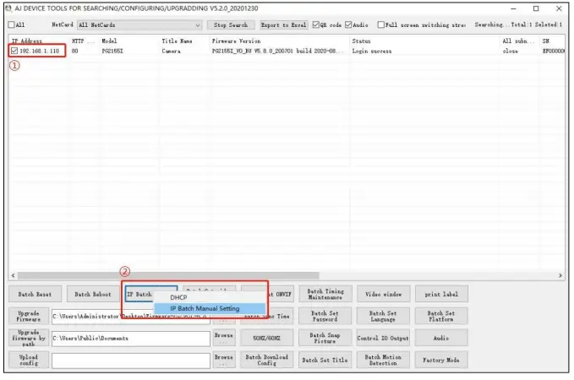Click the application icon in title bar
This screenshot has width=574, height=380.
tap(8, 8)
